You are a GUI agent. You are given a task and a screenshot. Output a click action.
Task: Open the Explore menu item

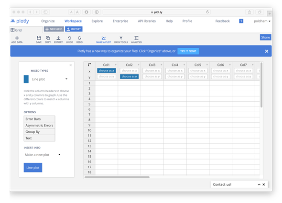point(97,21)
